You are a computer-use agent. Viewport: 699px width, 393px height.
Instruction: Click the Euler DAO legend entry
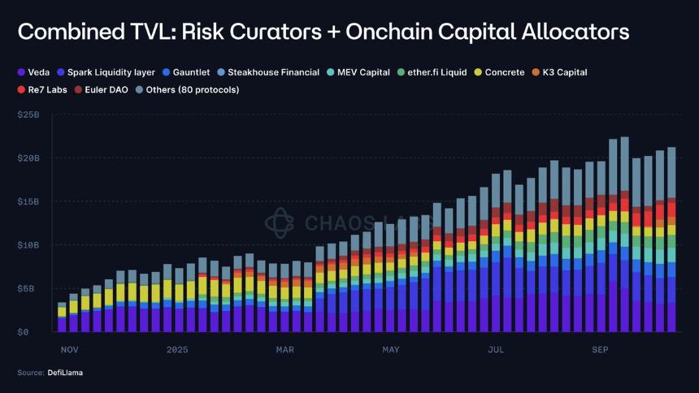click(102, 89)
